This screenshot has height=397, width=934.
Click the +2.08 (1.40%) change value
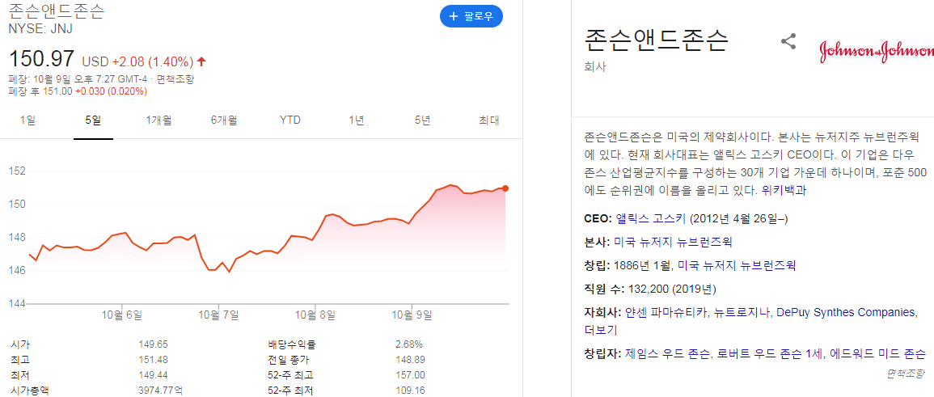[x=153, y=61]
